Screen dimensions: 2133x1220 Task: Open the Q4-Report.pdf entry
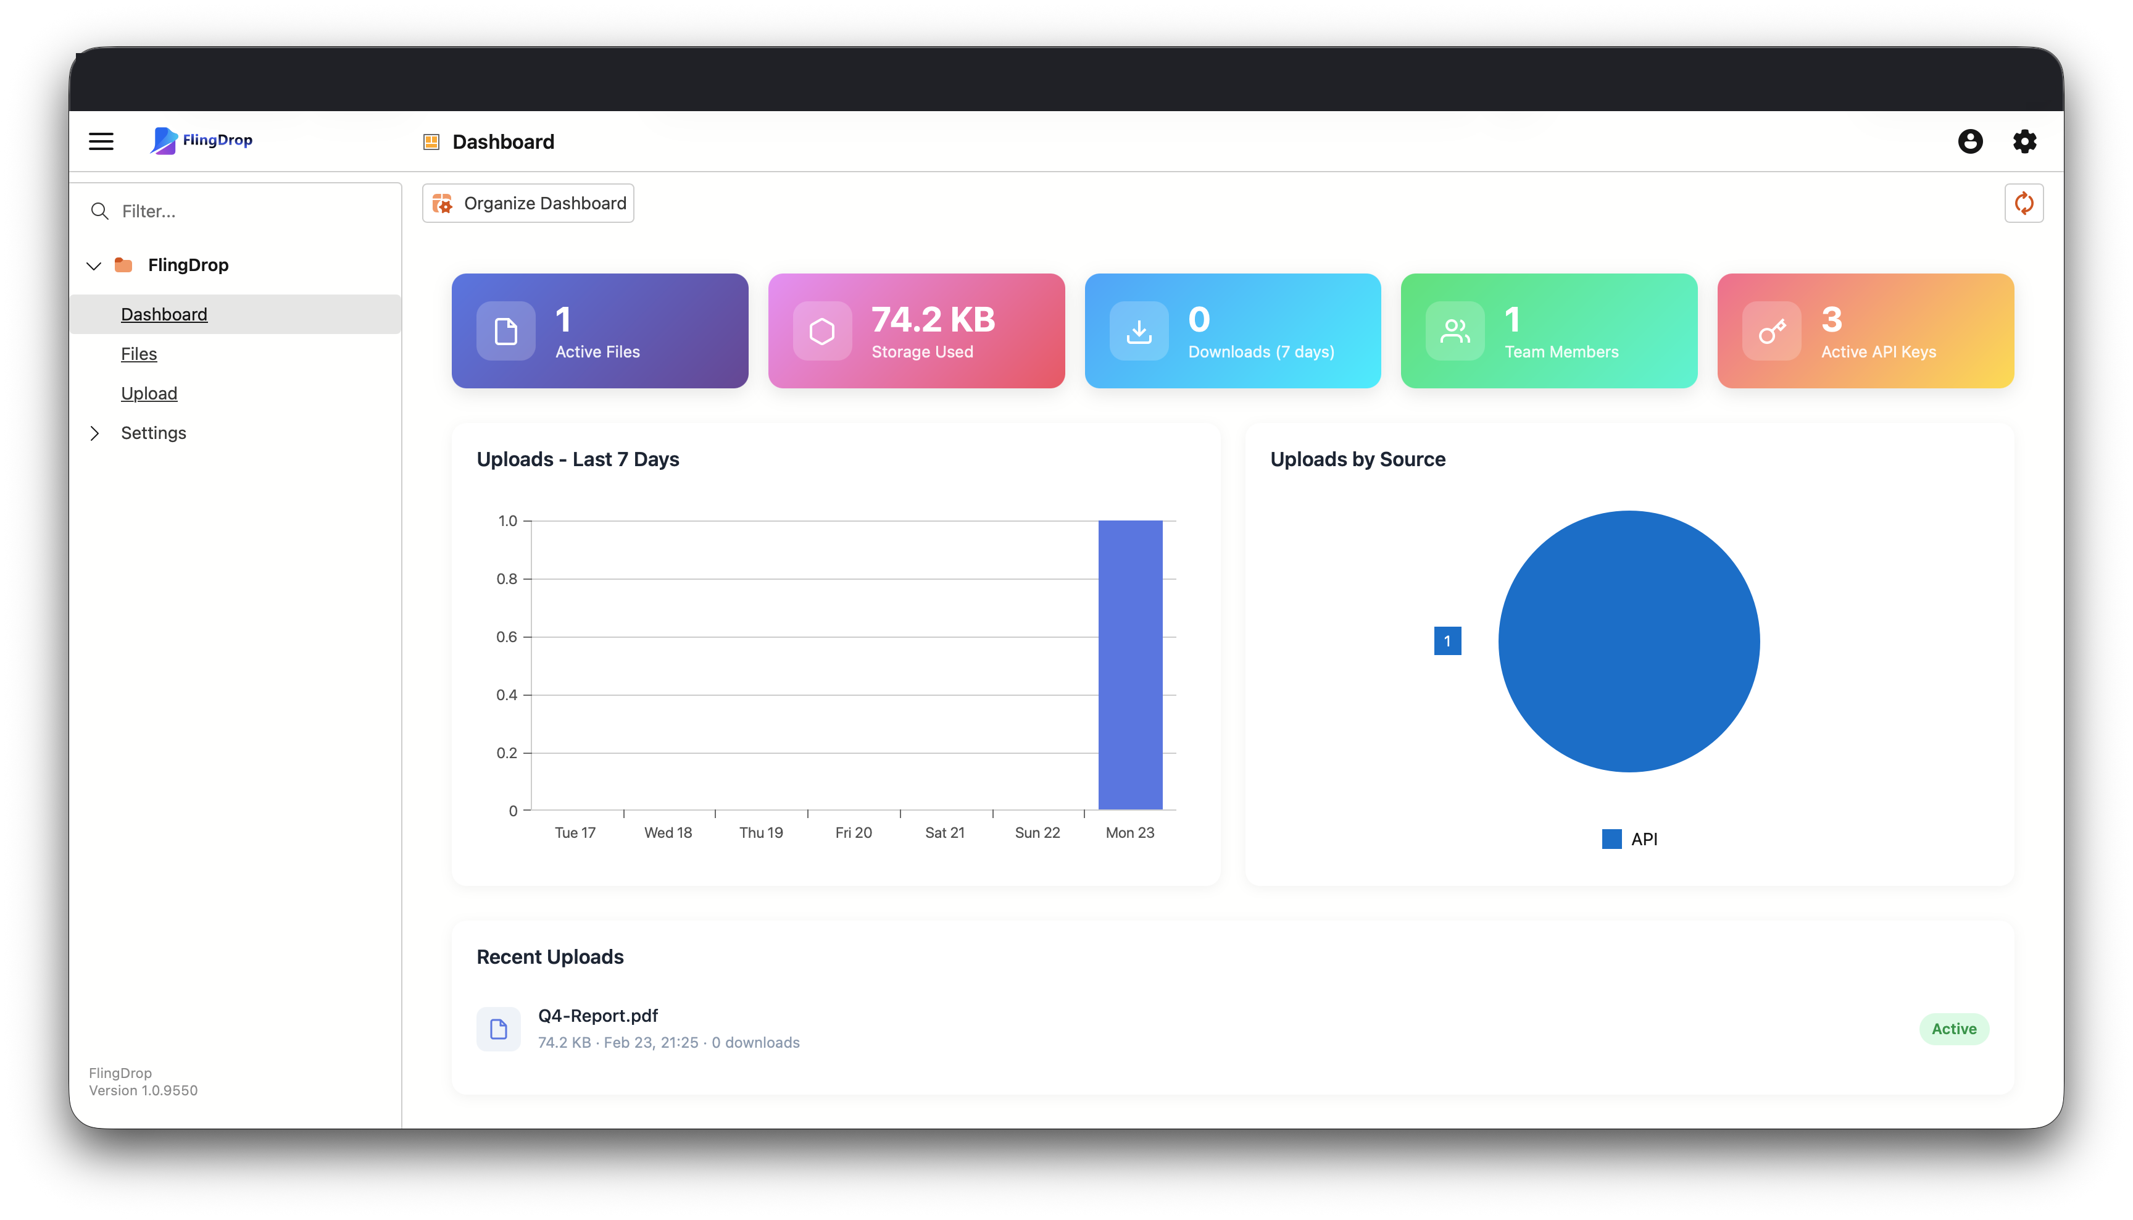(x=598, y=1015)
